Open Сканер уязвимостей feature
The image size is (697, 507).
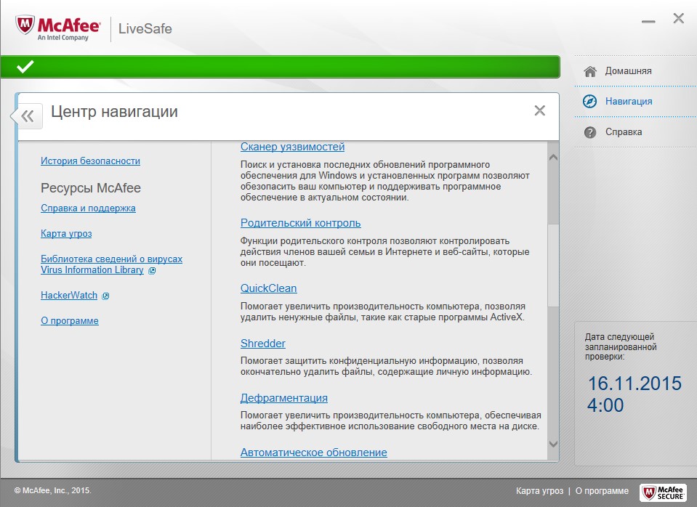click(x=292, y=147)
